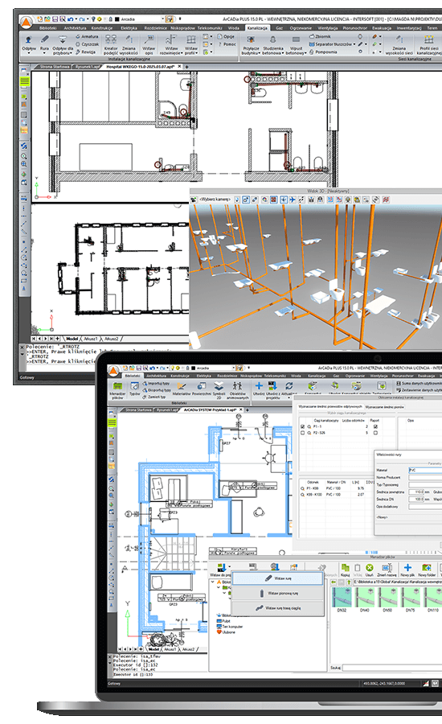Click Importuj typy in laptop ribbon
Screen dimensions: 442x724
click(156, 383)
